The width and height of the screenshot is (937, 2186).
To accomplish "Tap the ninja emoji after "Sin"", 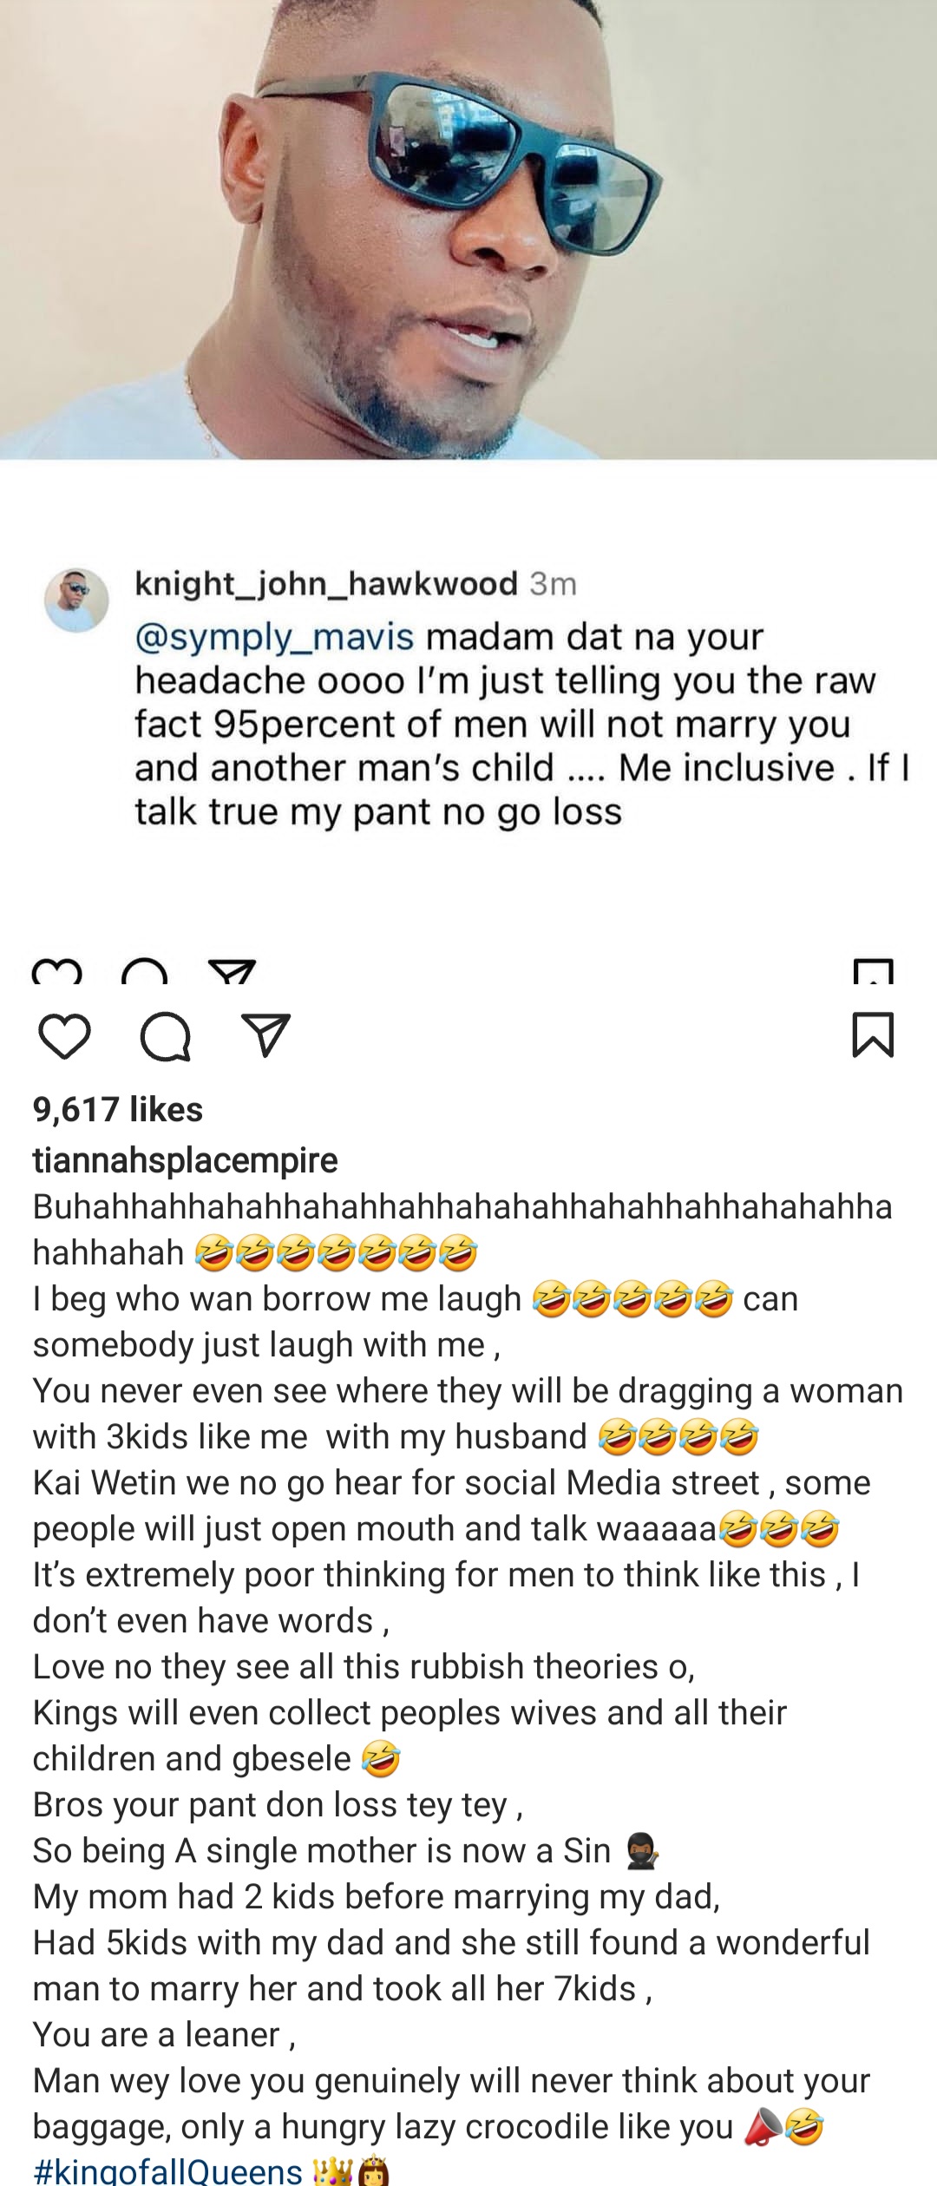I will 642,1852.
